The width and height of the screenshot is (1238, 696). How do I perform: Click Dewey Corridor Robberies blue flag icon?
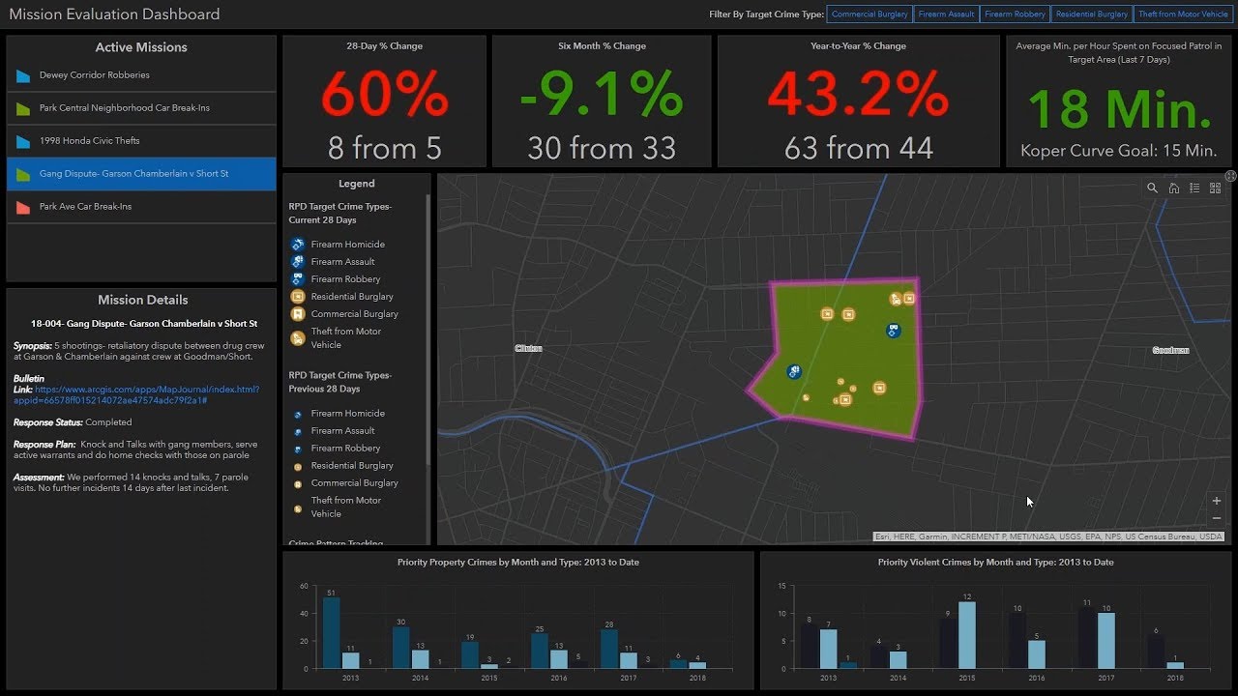click(23, 75)
